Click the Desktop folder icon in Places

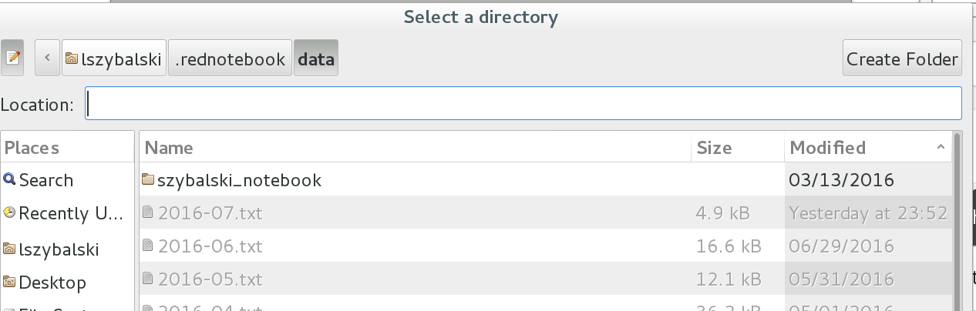[9, 283]
